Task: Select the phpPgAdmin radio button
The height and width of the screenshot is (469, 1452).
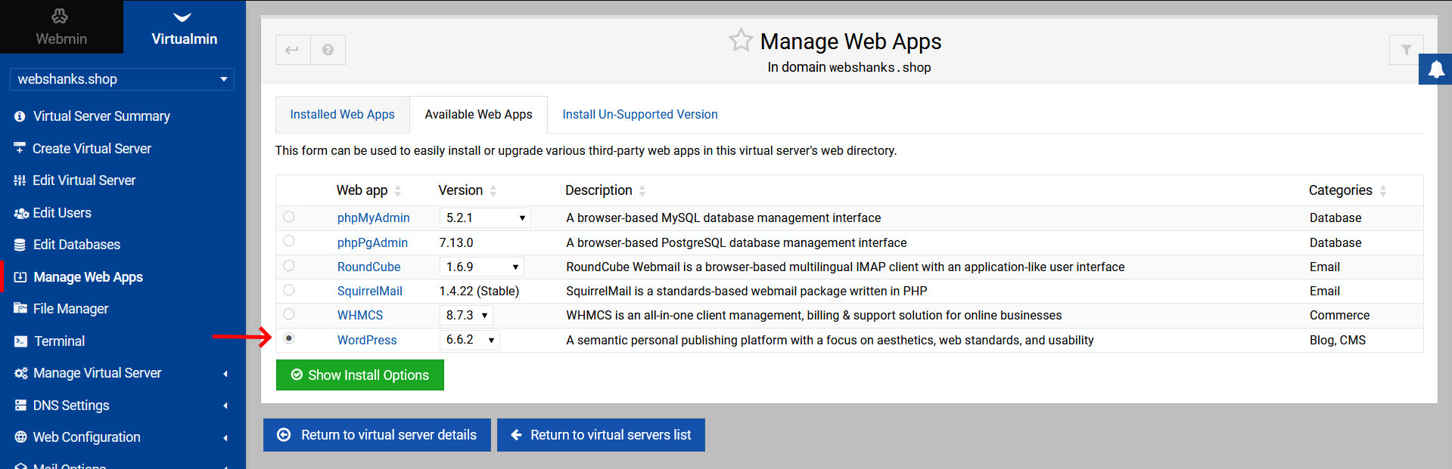Action: click(289, 241)
